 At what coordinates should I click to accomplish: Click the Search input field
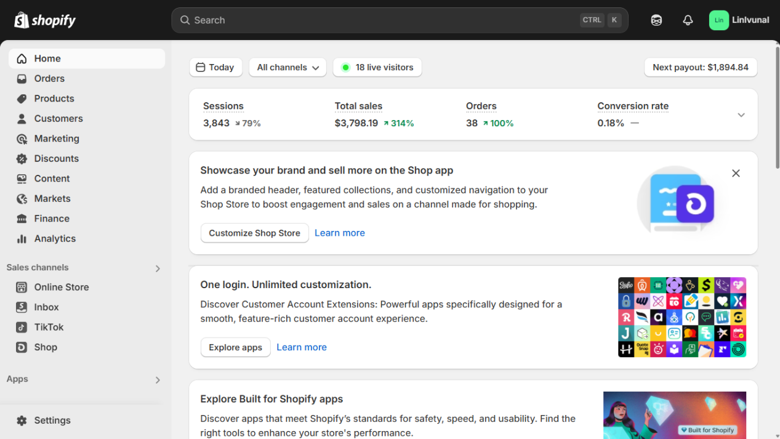pos(382,20)
